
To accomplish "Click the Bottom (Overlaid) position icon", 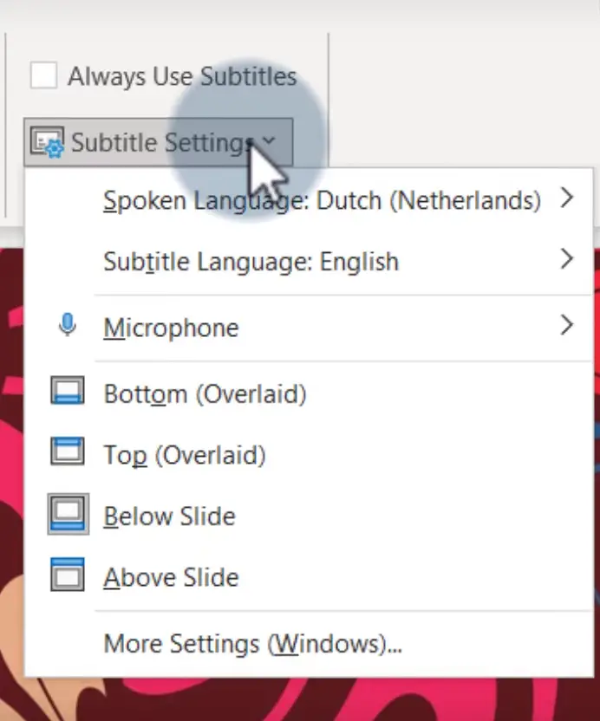I will pos(67,390).
